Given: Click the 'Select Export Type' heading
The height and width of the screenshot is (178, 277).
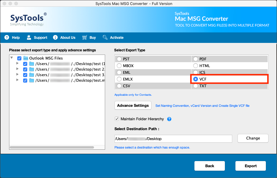Looking at the screenshot, I should pos(130,50).
